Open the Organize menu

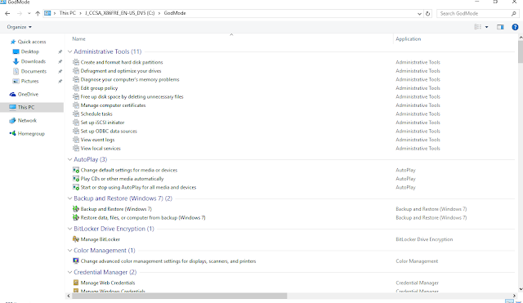coord(19,27)
